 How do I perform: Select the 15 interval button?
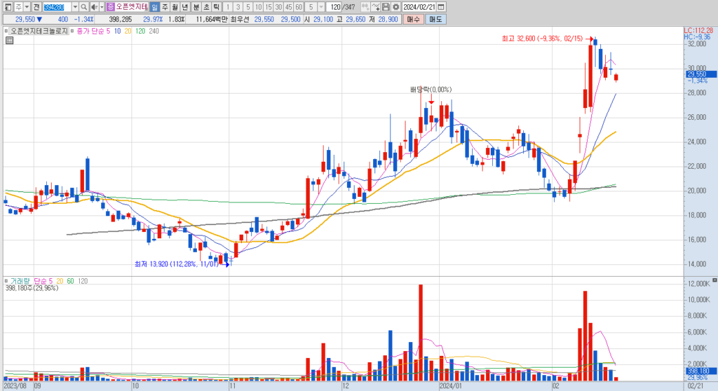pyautogui.click(x=269, y=7)
